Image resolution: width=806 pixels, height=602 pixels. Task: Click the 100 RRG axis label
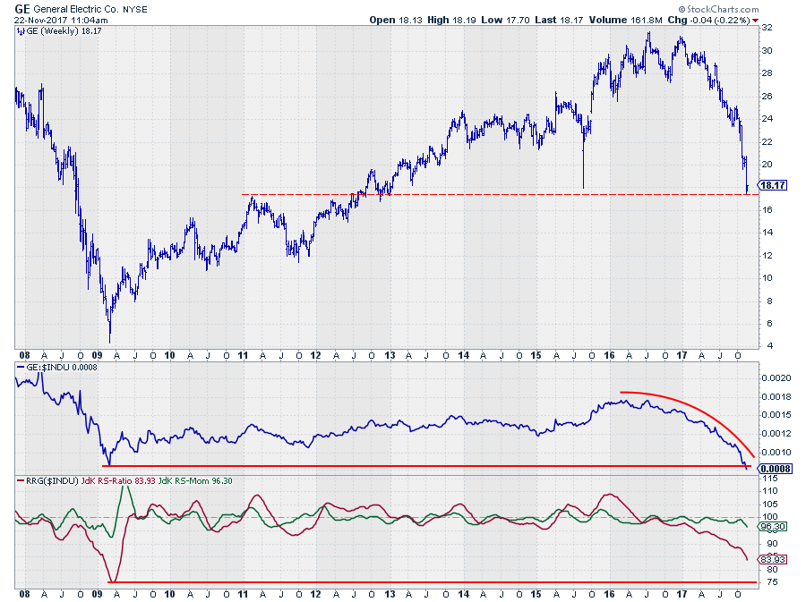769,517
